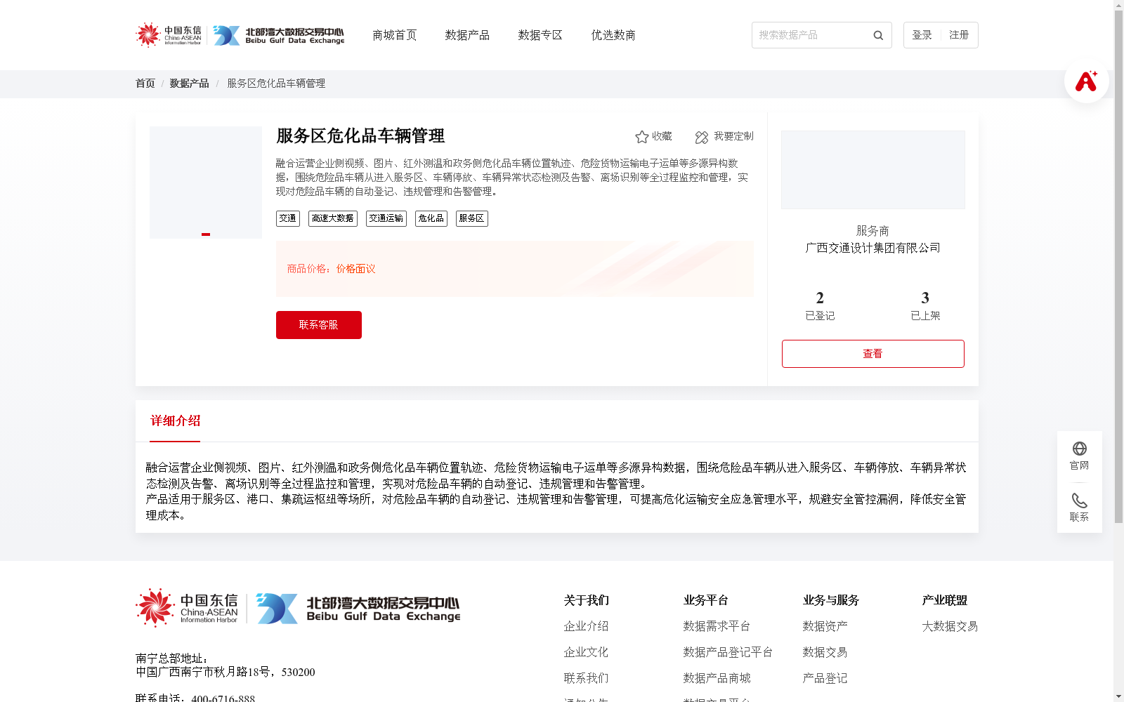Open footer link 数据需求平台
1124x702 pixels.
[717, 626]
